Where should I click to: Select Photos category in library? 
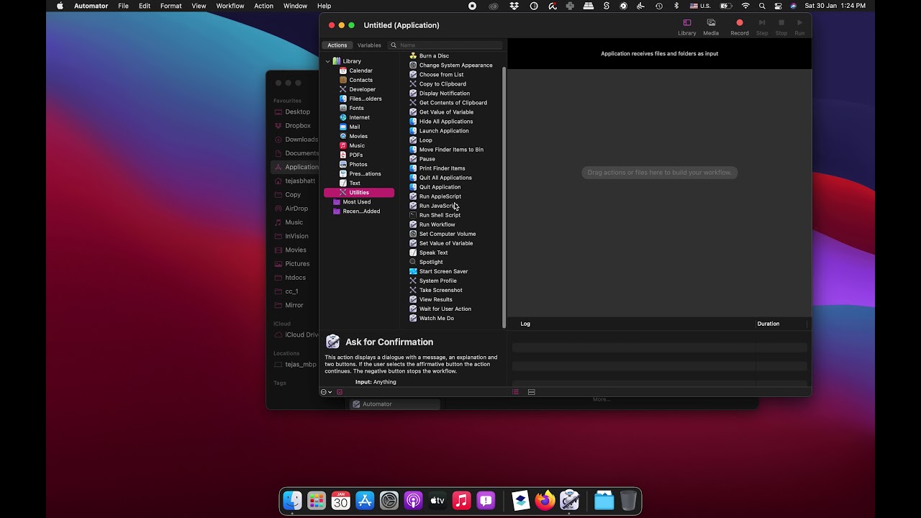click(x=358, y=164)
